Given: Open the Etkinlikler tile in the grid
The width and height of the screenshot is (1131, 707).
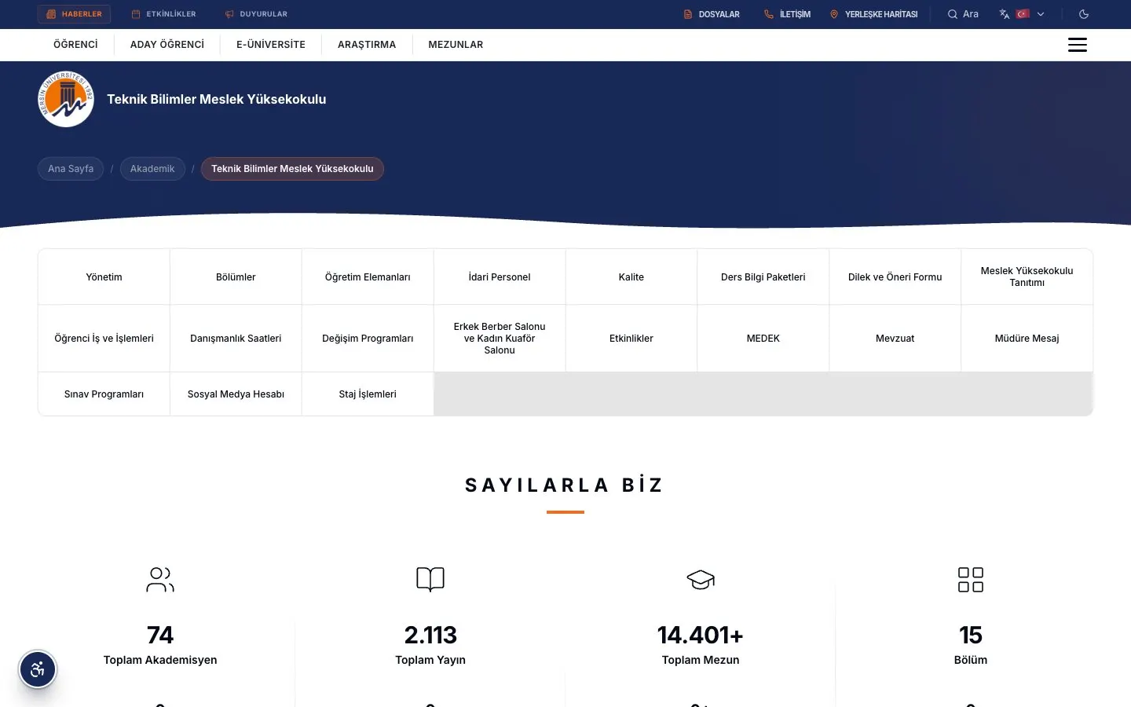Looking at the screenshot, I should tap(631, 339).
